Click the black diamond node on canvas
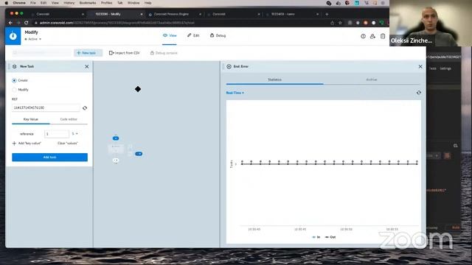This screenshot has width=472, height=265. (x=138, y=89)
